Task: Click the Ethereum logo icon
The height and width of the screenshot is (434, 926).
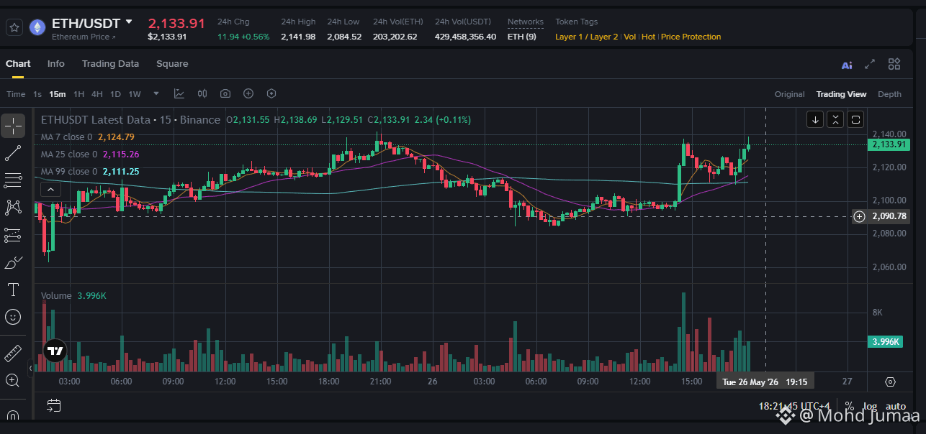Action: [x=36, y=28]
